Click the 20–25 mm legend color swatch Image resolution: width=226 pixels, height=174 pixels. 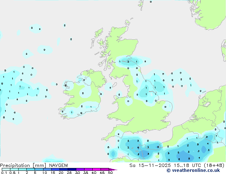(x=63, y=169)
